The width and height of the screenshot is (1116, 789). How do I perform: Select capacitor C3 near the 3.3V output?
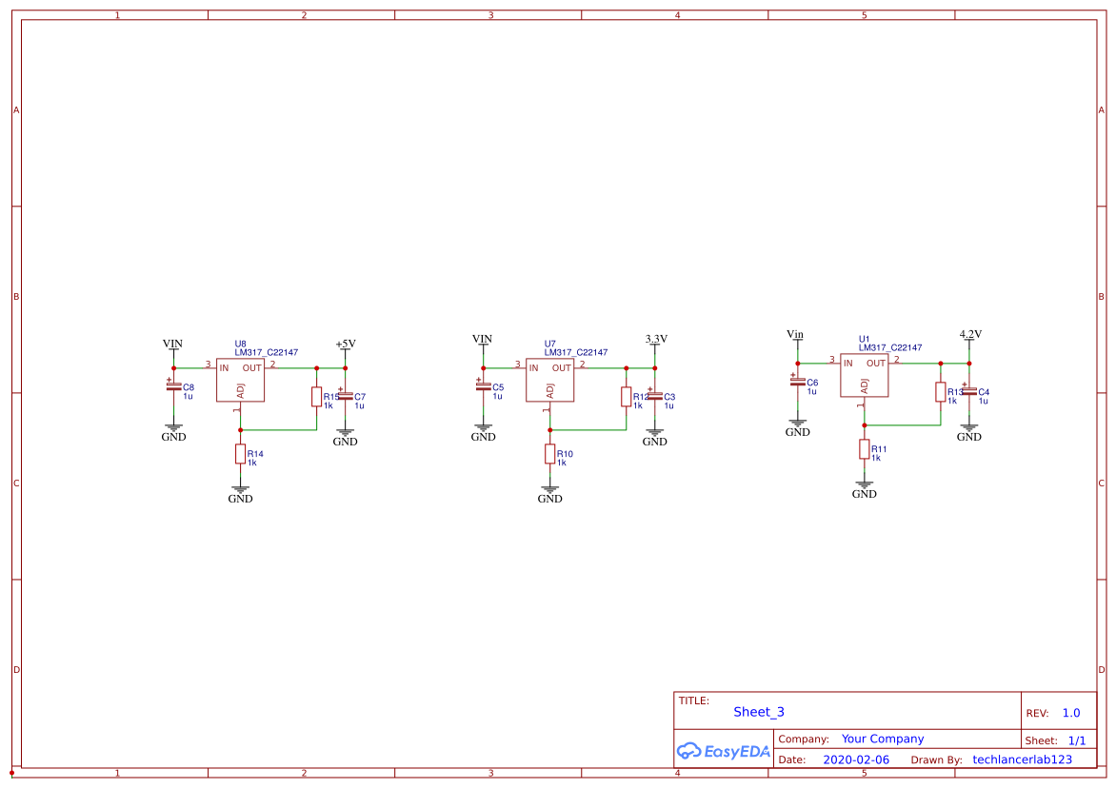(x=655, y=397)
